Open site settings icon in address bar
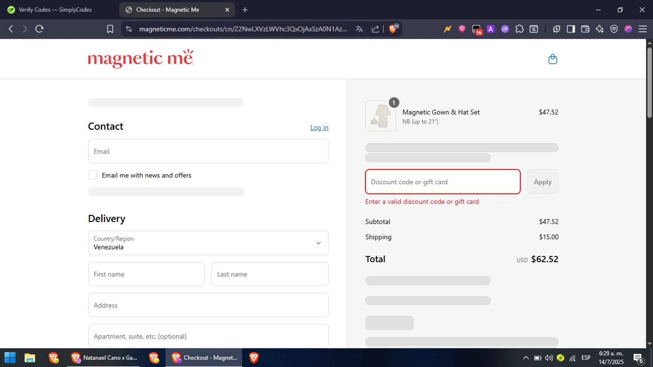Image resolution: width=653 pixels, height=367 pixels. click(128, 29)
